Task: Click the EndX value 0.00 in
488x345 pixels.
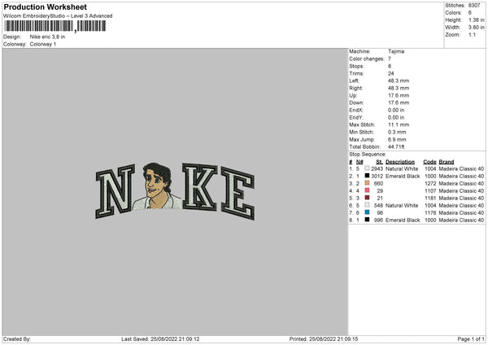Action: pyautogui.click(x=396, y=110)
